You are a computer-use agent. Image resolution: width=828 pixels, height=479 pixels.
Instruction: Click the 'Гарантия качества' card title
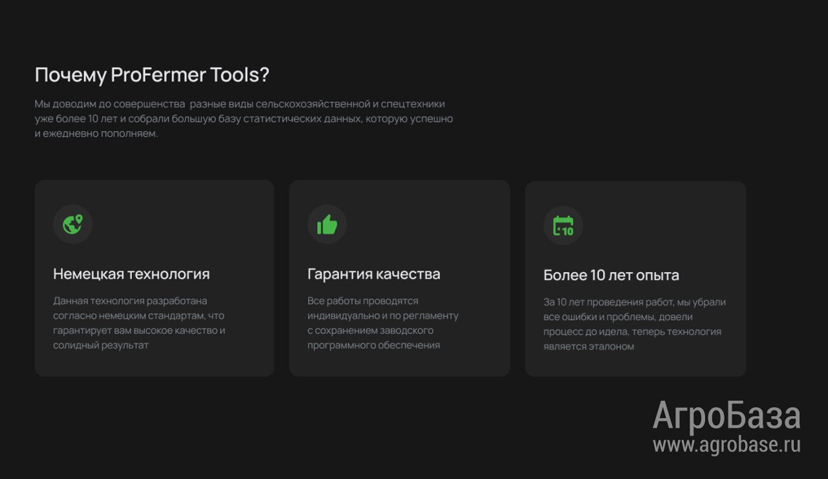(374, 274)
